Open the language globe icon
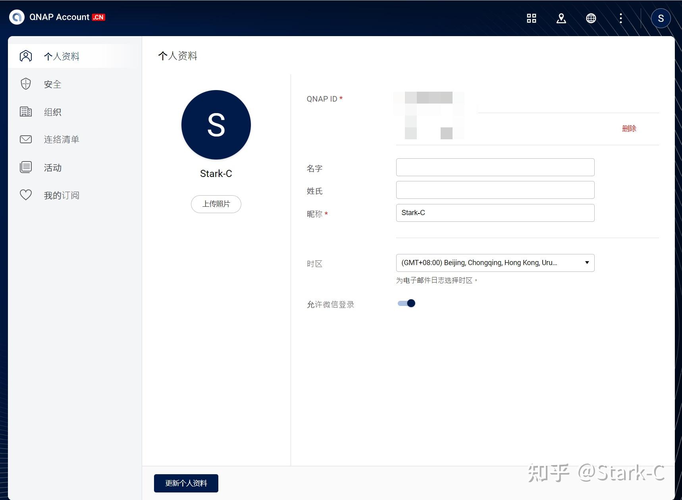Image resolution: width=682 pixels, height=500 pixels. pyautogui.click(x=591, y=18)
